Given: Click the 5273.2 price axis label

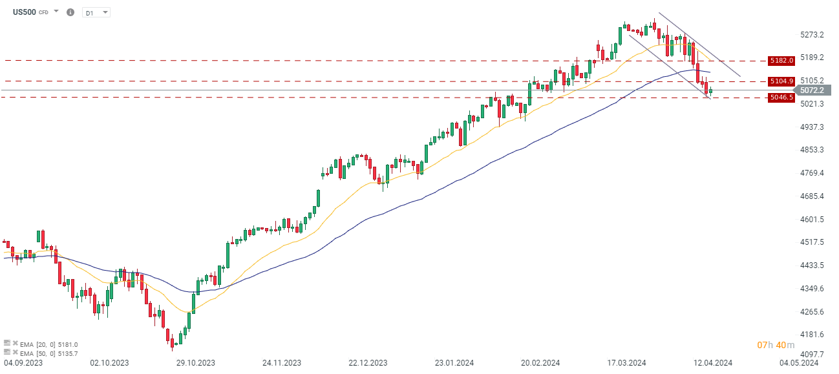Looking at the screenshot, I should coord(812,34).
